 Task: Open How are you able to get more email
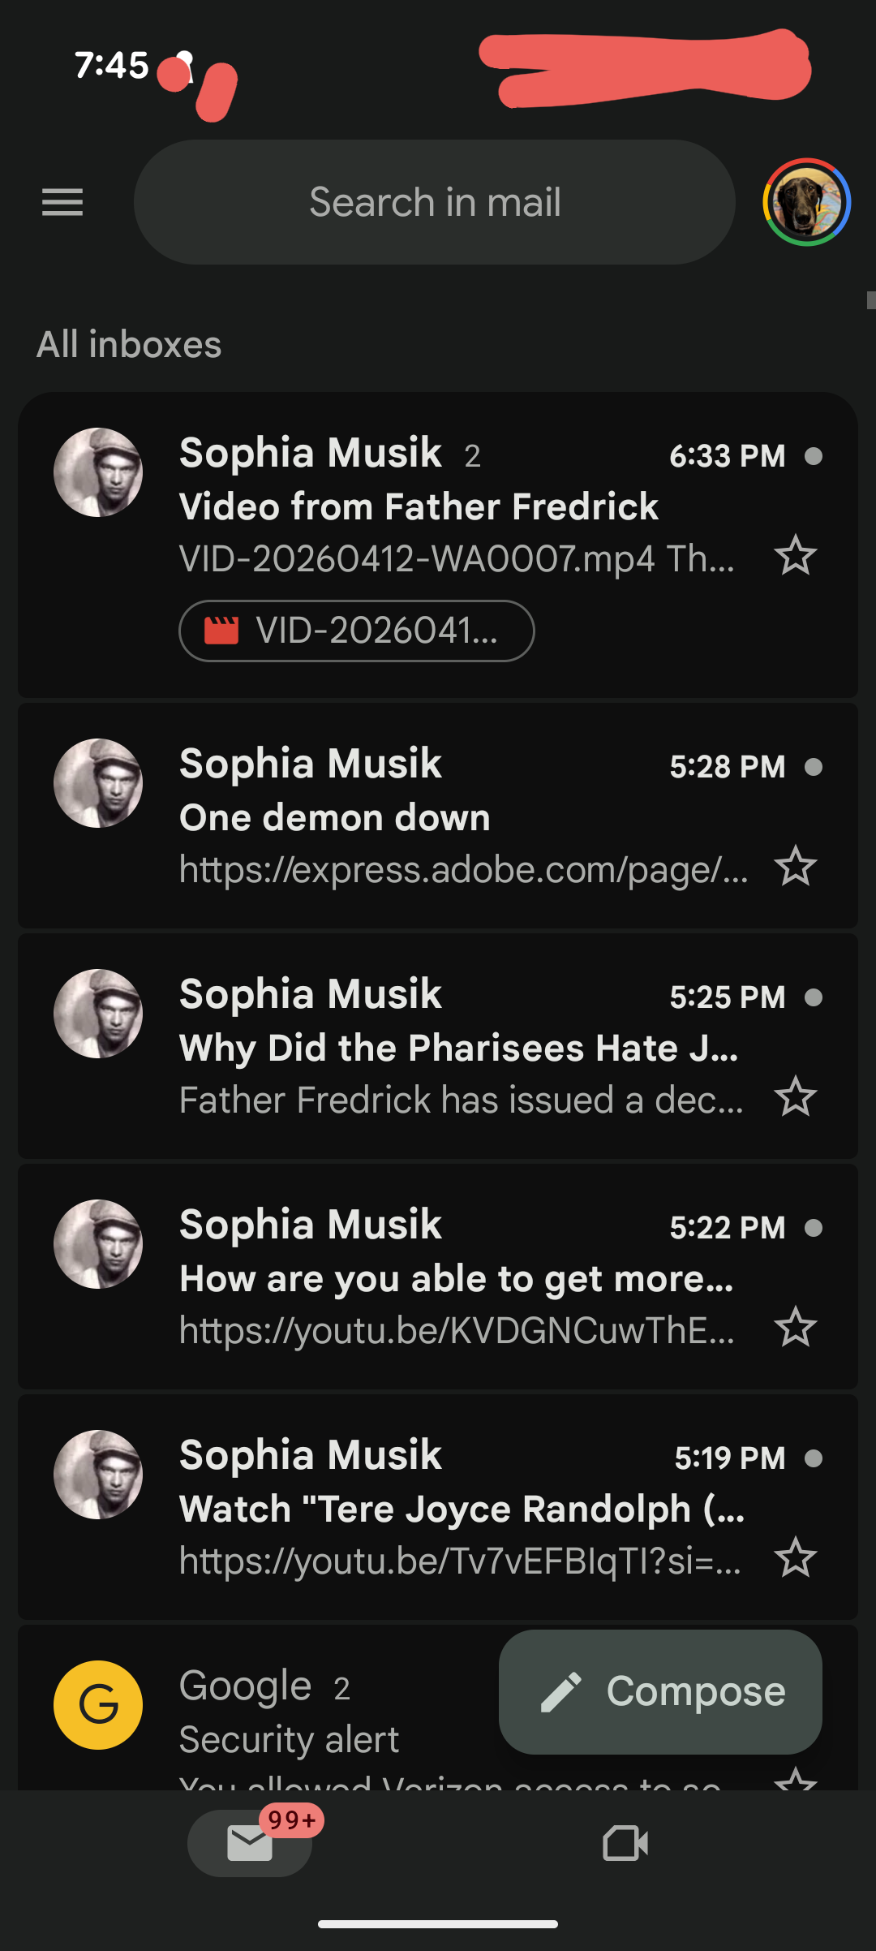456,1279
